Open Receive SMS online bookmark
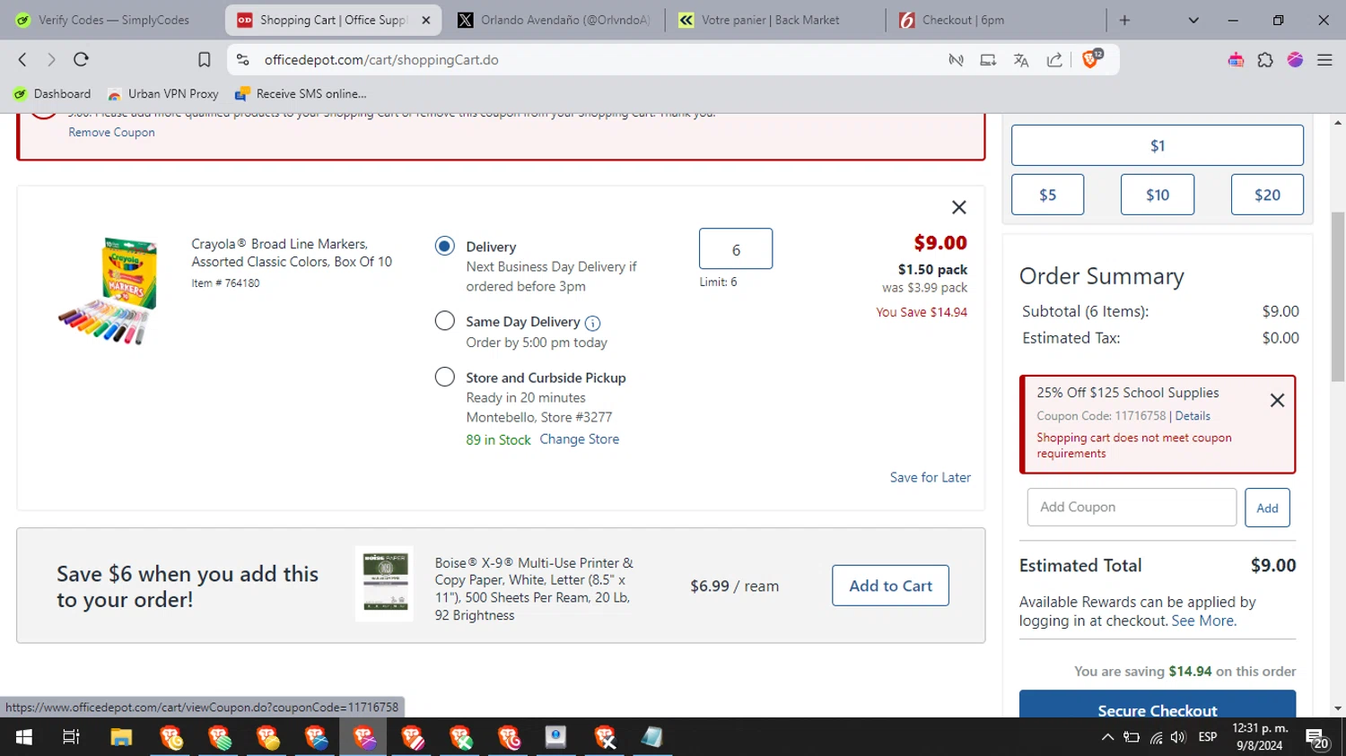Viewport: 1346px width, 756px height. tap(301, 93)
